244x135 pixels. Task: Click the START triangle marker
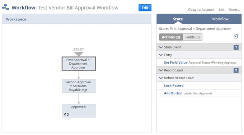79,54
